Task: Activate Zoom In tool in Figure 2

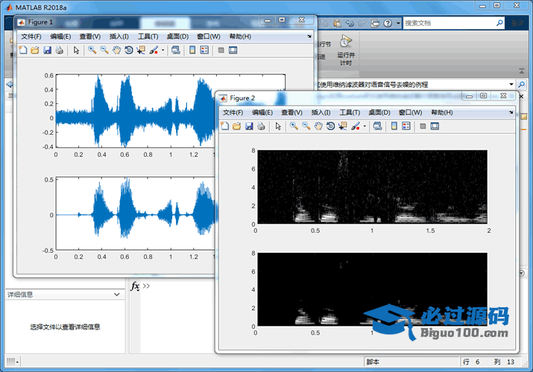Action: coord(294,126)
